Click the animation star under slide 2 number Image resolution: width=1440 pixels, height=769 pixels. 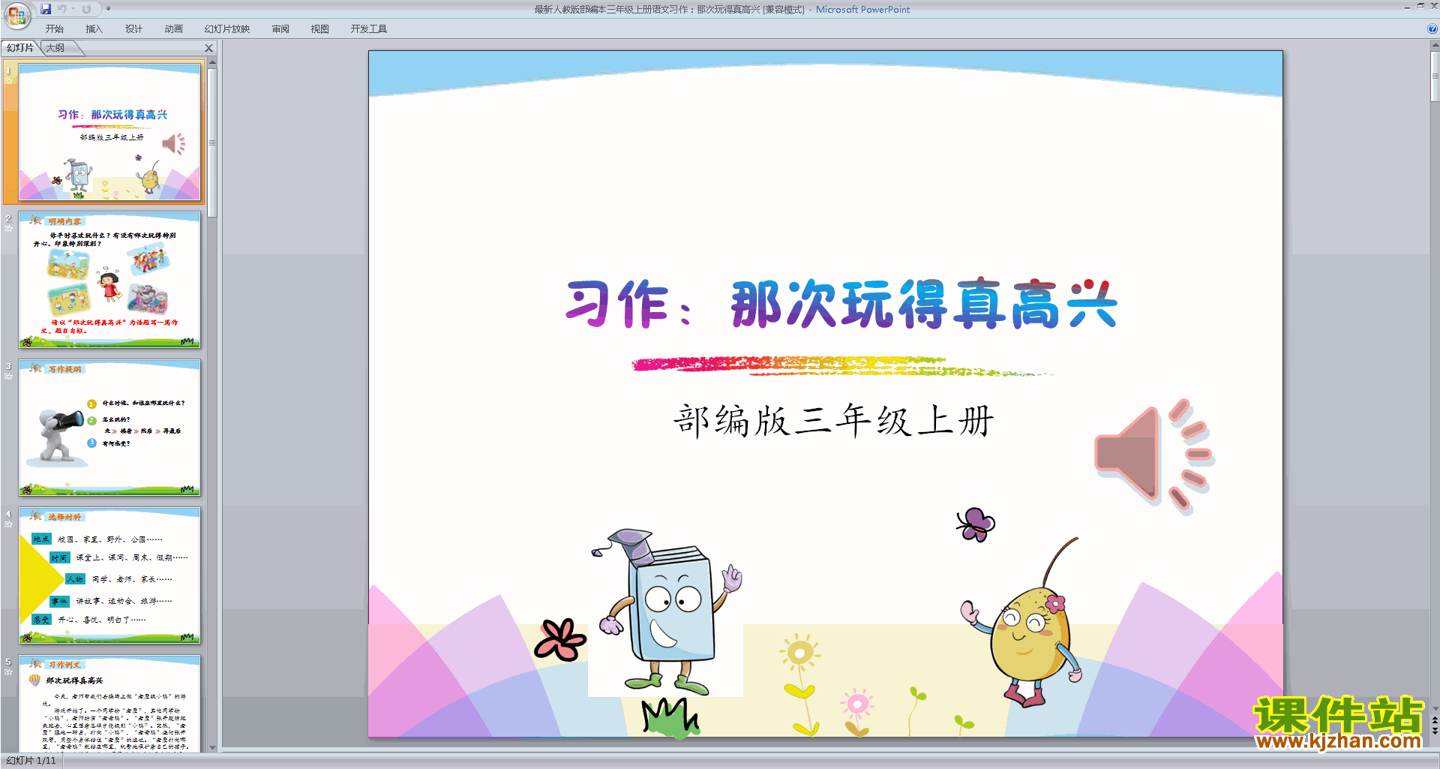pos(9,228)
